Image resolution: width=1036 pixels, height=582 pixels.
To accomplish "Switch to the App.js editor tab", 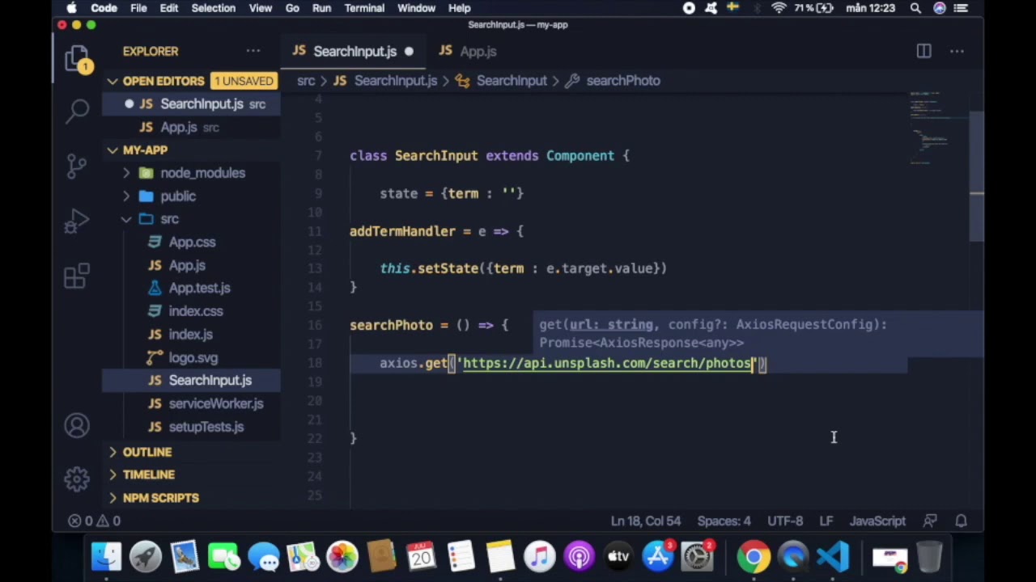I will tap(469, 51).
